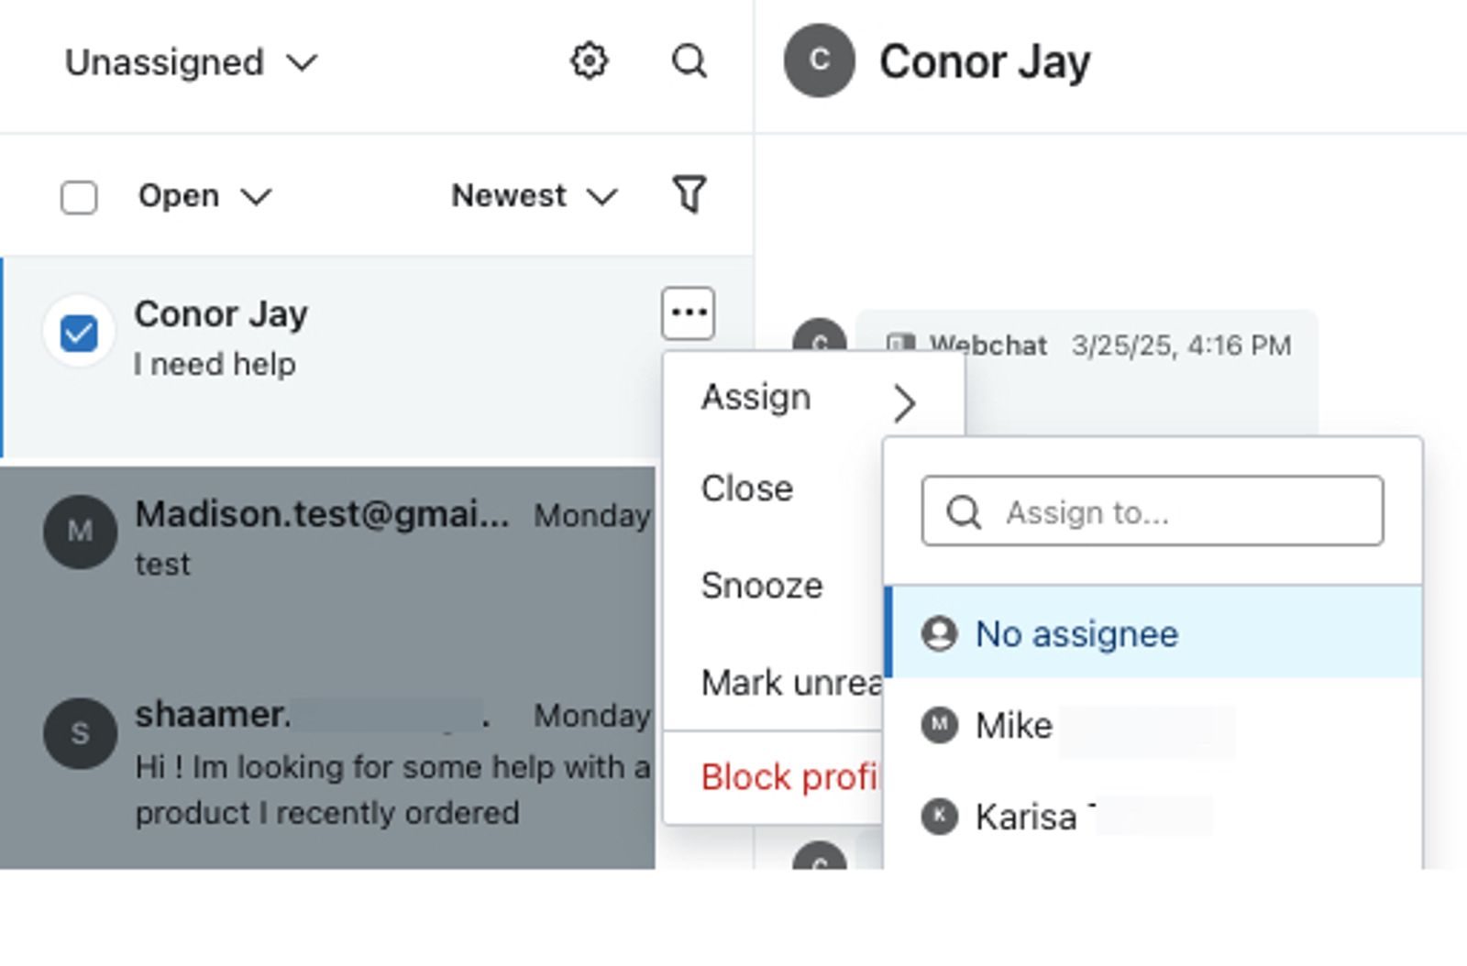Image resolution: width=1467 pixels, height=966 pixels.
Task: Open the Open status dropdown
Action: [x=204, y=195]
